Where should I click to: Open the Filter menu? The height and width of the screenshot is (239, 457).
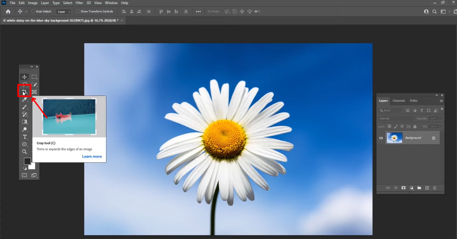tap(79, 3)
